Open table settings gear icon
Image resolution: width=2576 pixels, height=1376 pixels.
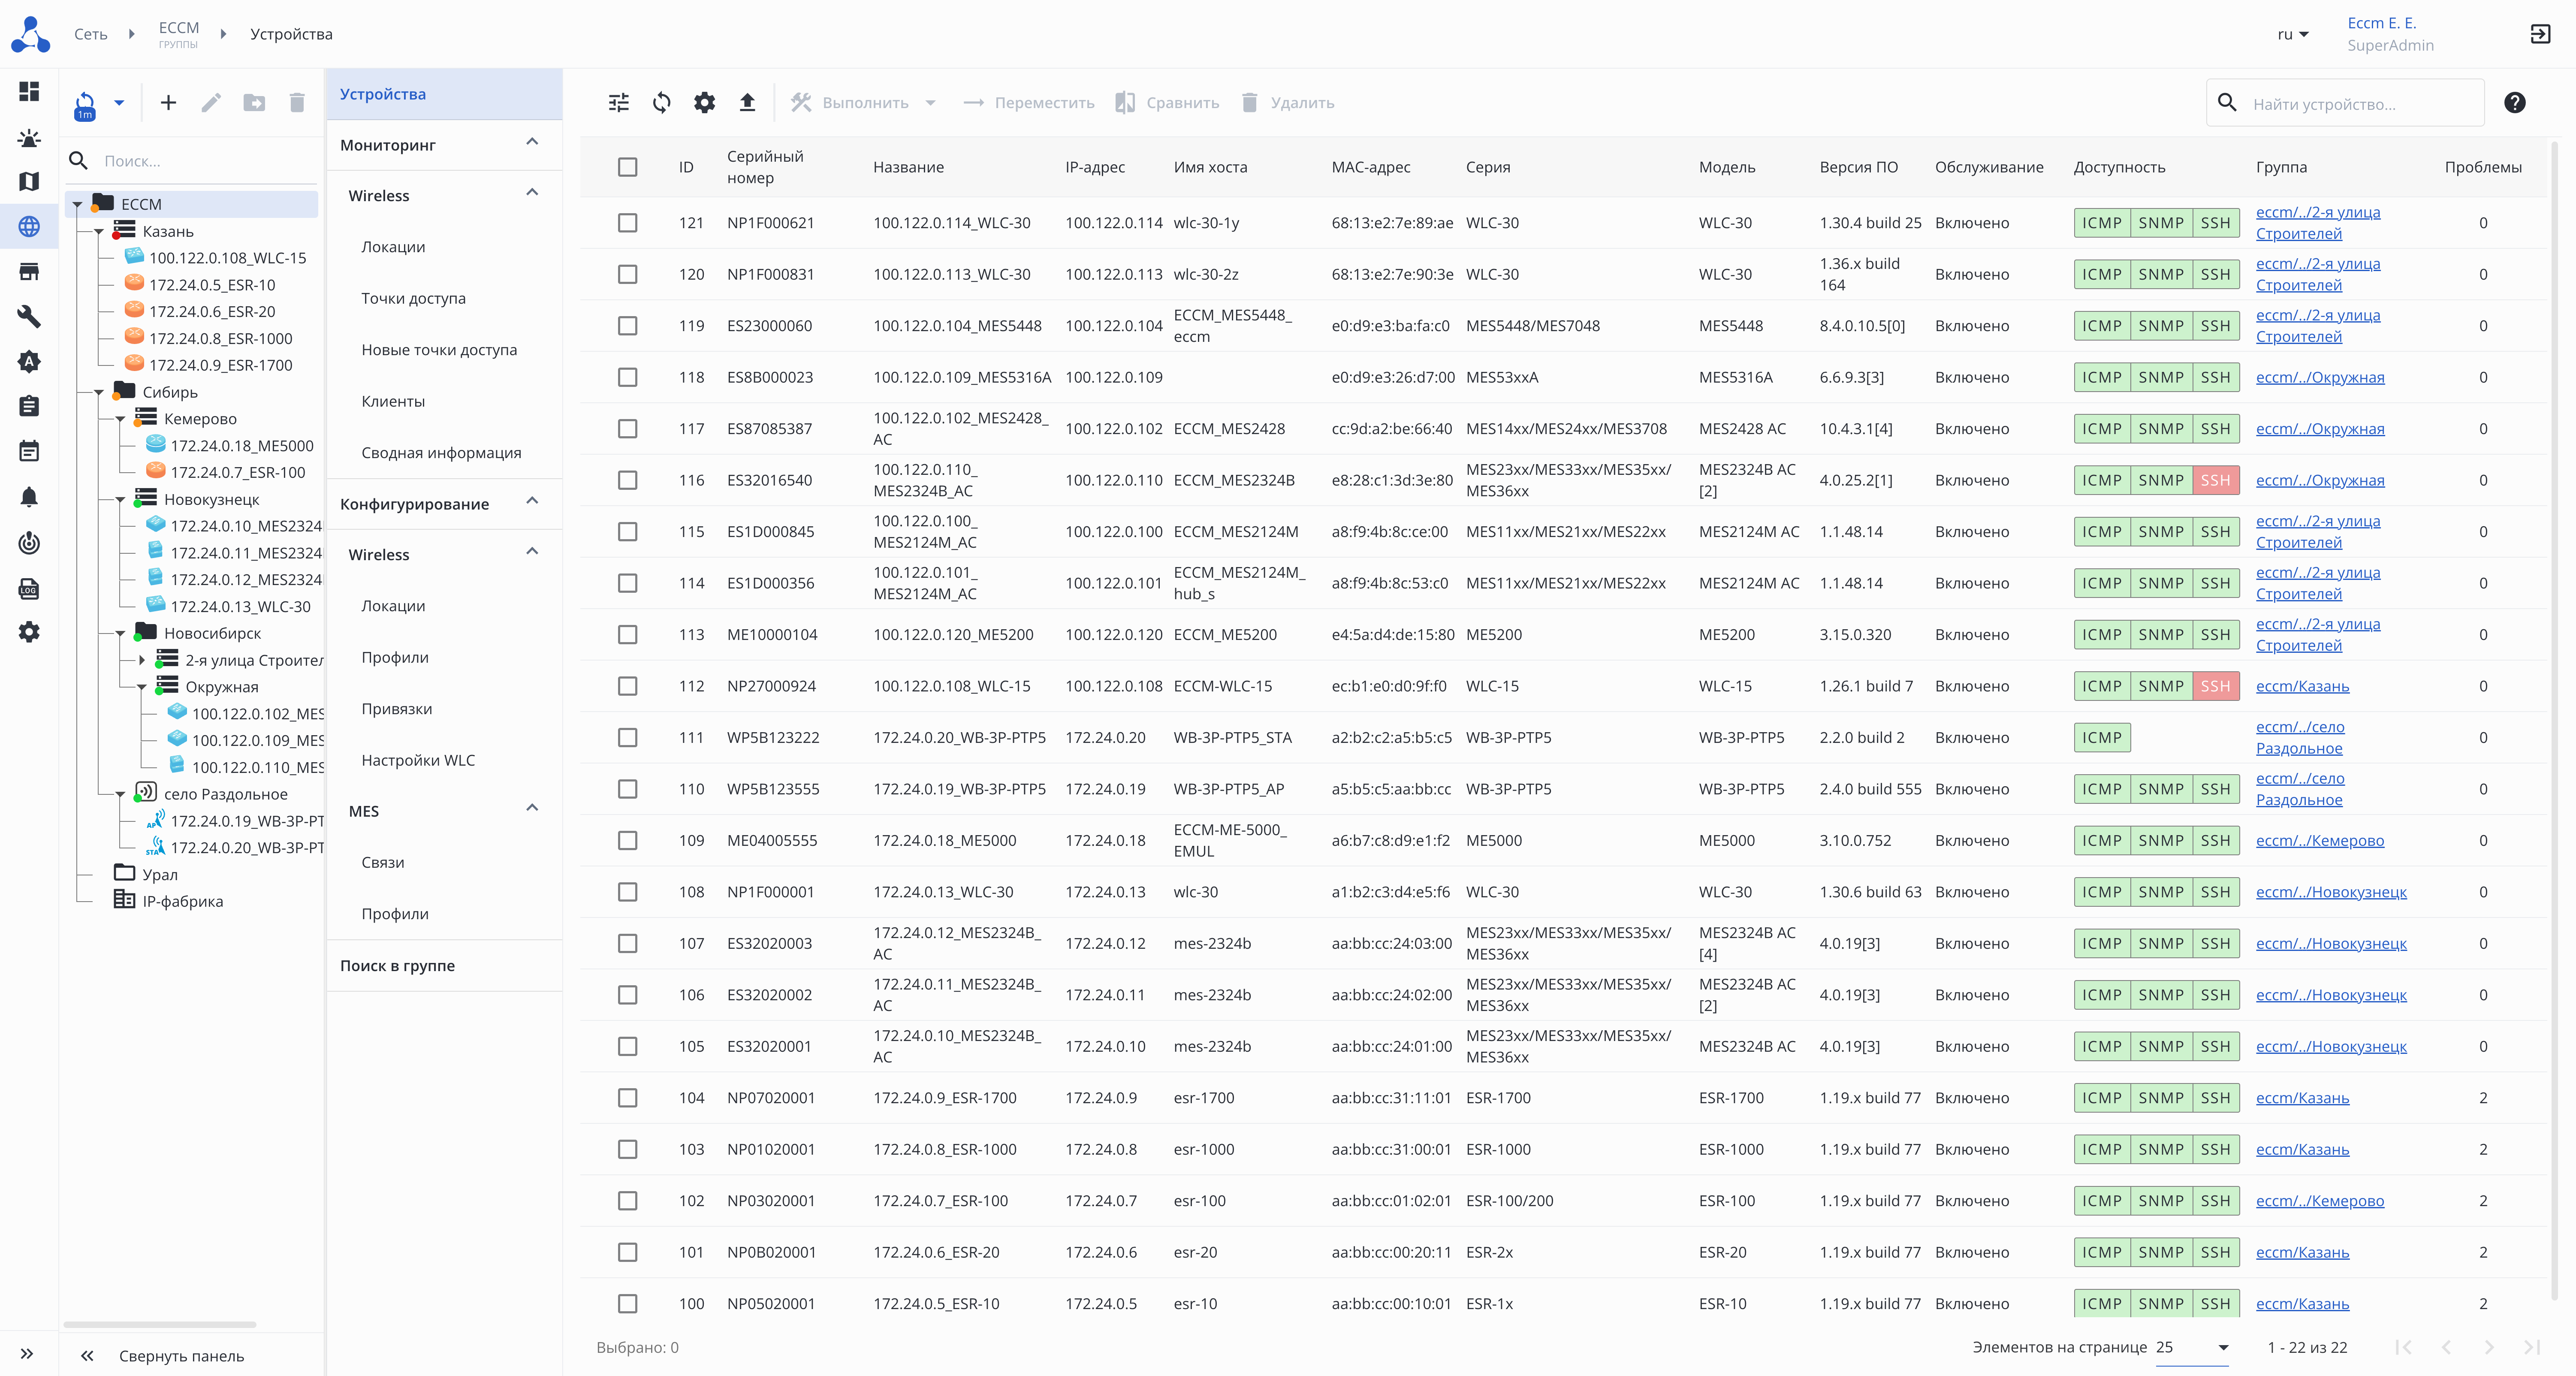tap(705, 102)
